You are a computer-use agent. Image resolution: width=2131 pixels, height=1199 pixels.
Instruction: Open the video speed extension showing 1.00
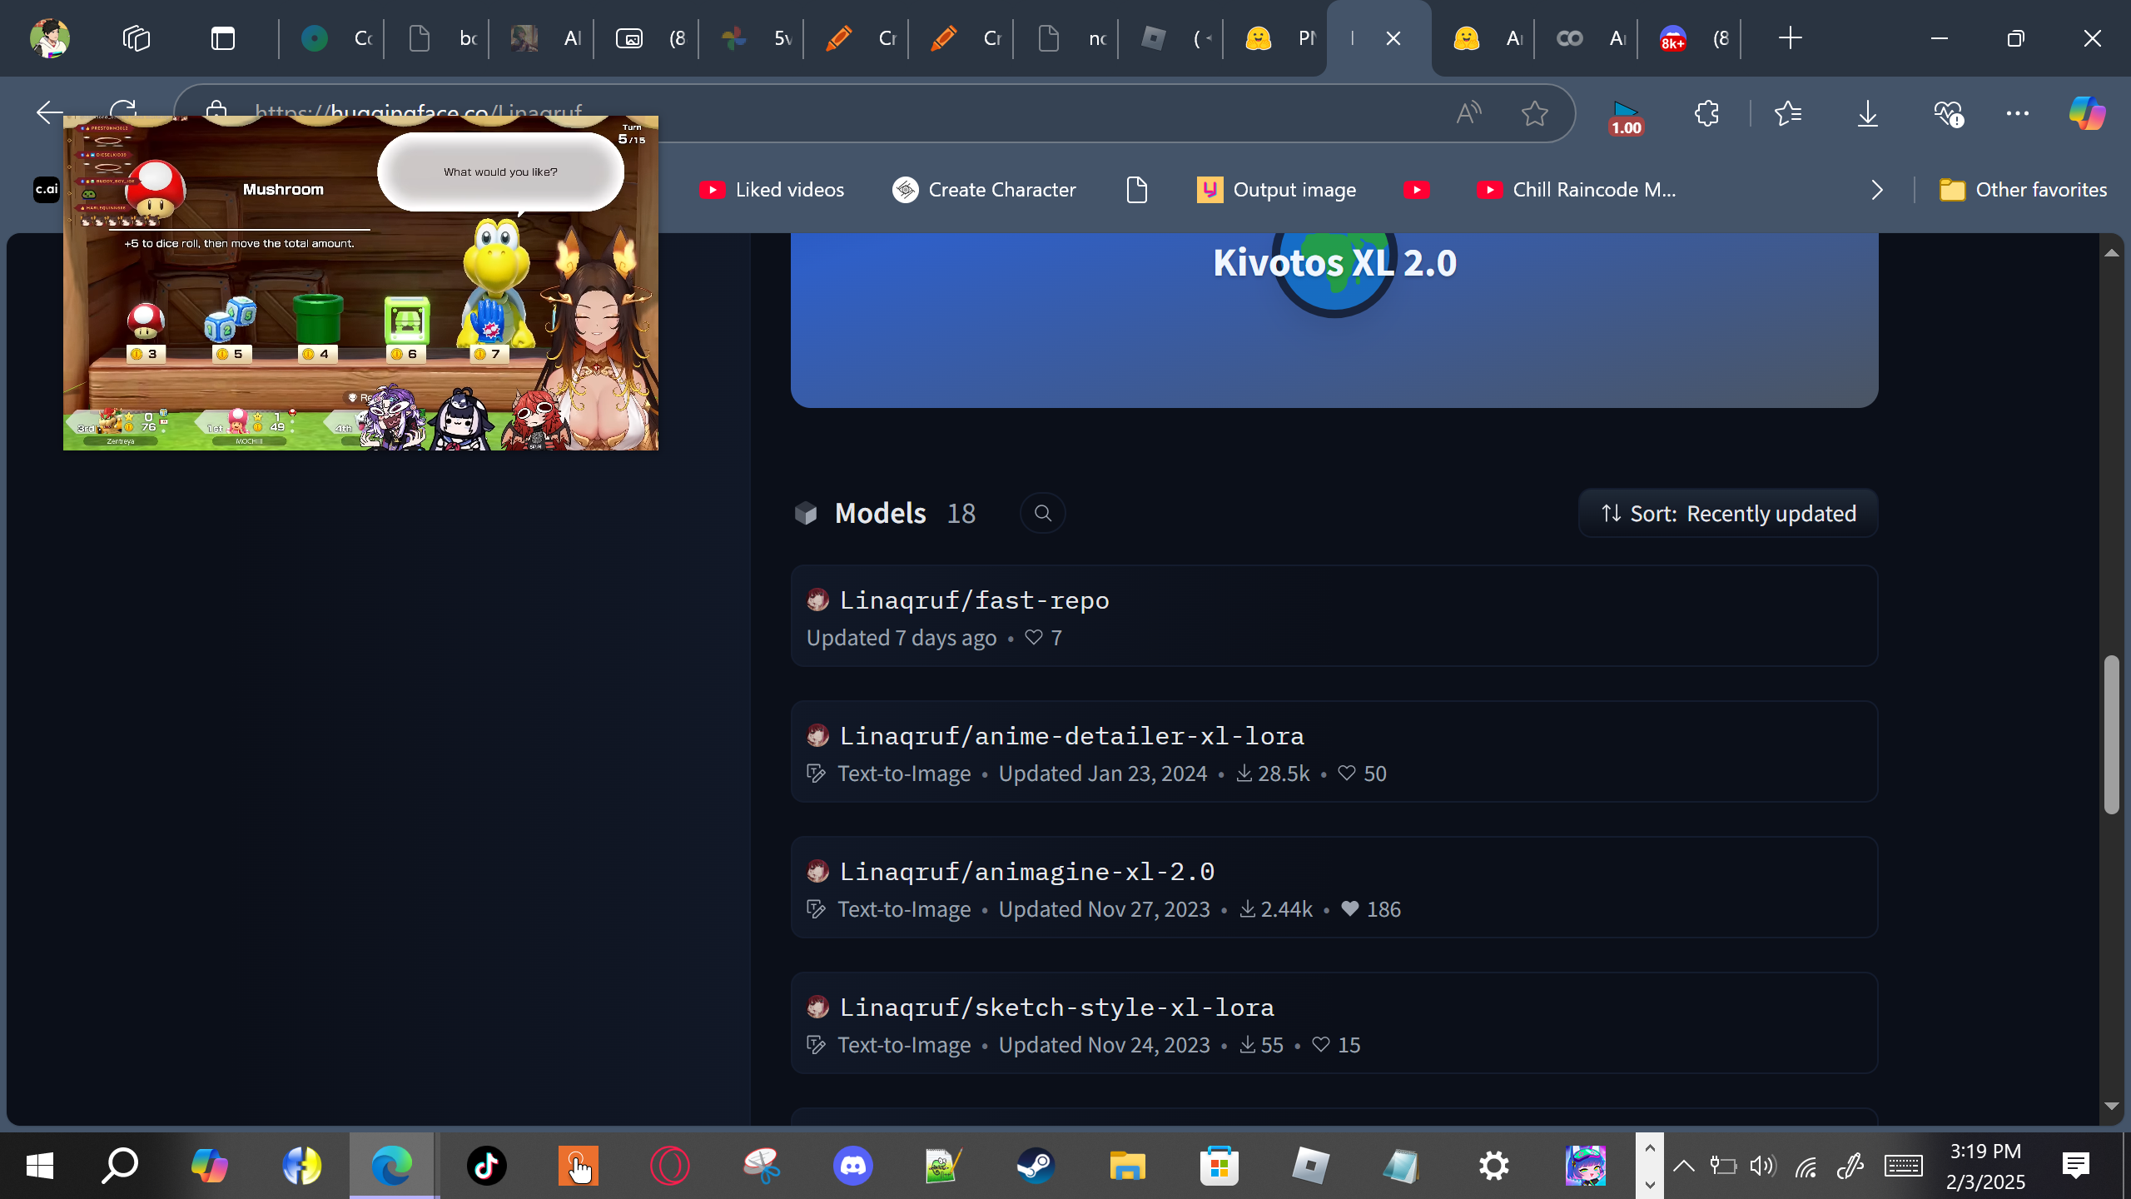(x=1626, y=117)
